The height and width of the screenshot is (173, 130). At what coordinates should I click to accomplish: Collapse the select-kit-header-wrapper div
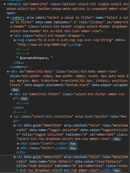pos(11,36)
